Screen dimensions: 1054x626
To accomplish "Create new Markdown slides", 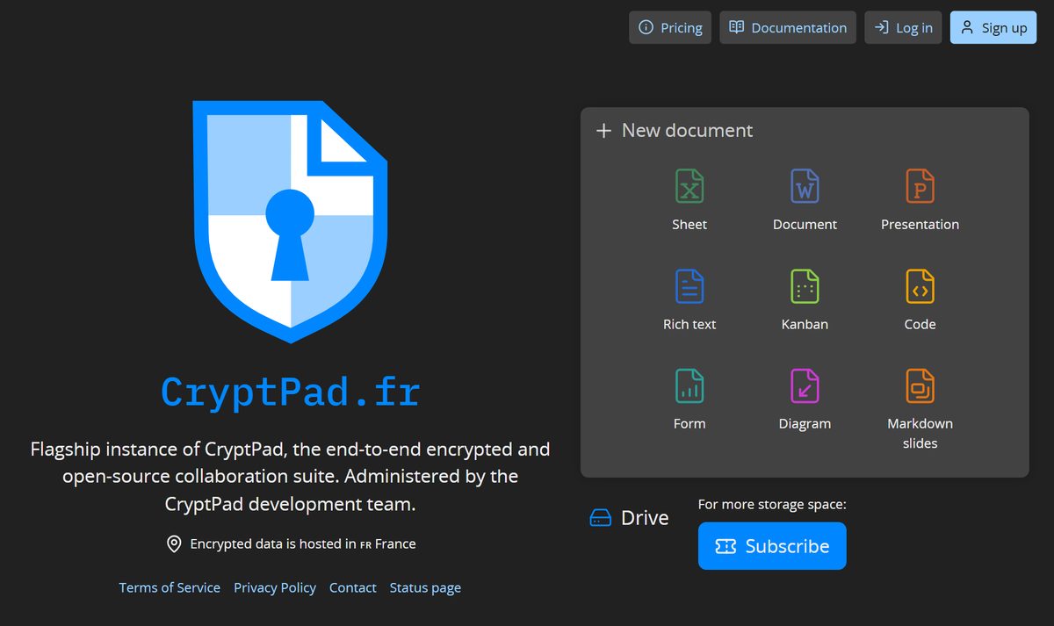I will [x=920, y=409].
